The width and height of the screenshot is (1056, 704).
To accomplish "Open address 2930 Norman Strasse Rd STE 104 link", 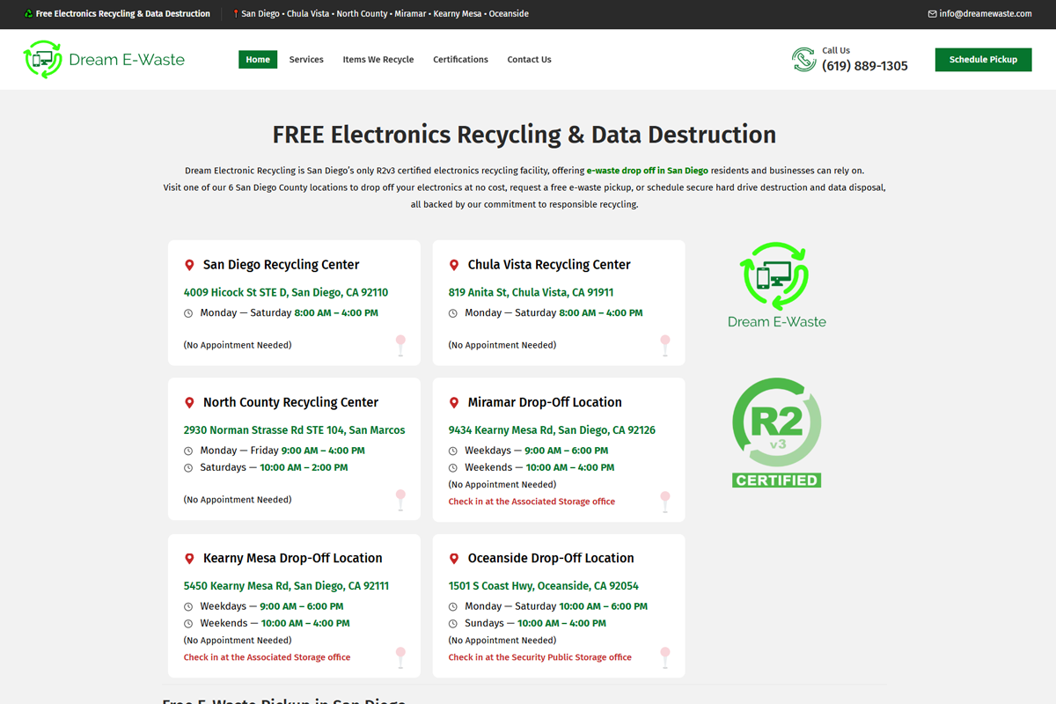I will tap(295, 430).
